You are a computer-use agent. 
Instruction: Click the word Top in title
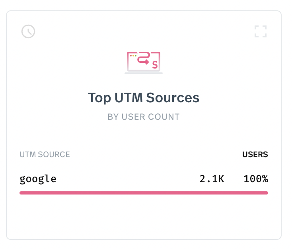pos(99,98)
